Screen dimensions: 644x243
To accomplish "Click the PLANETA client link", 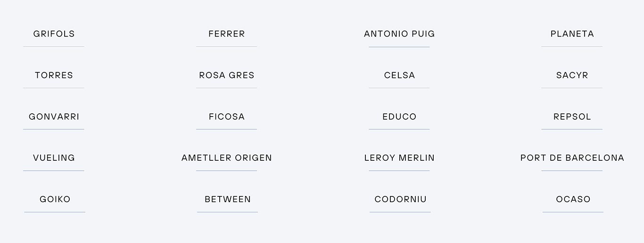I will tap(572, 34).
